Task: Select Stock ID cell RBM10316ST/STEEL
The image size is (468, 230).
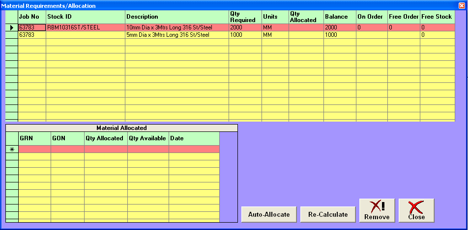Action: tap(86, 27)
